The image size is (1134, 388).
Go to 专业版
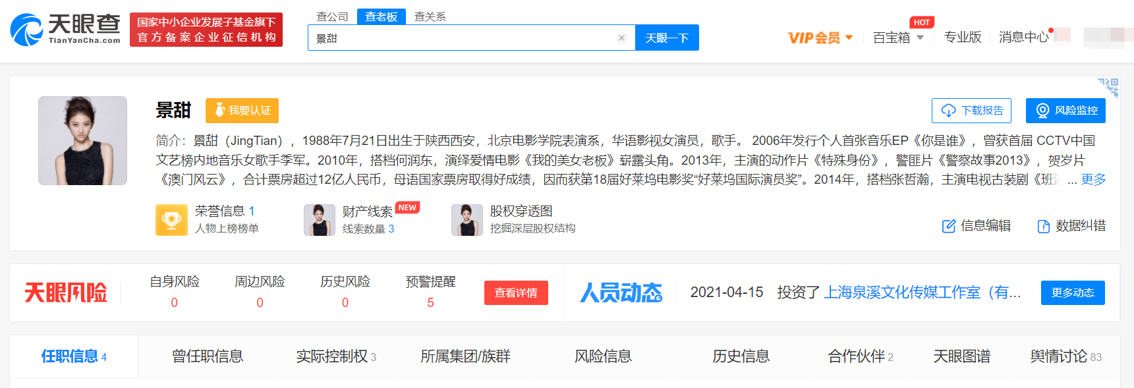963,38
